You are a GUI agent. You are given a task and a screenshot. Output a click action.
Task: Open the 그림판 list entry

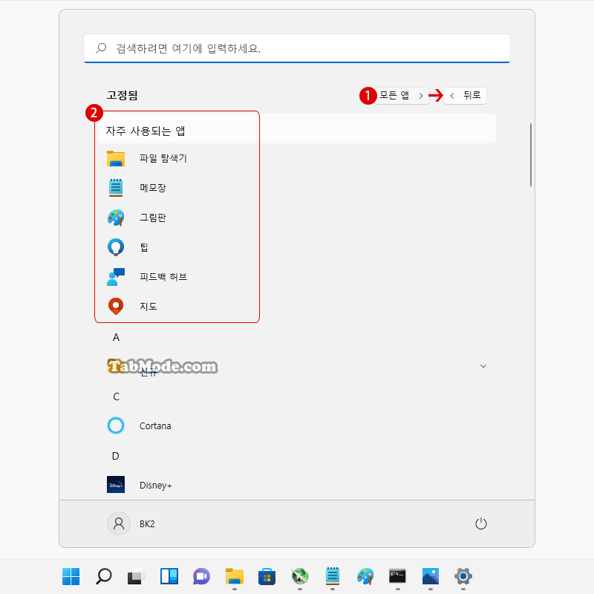pos(153,218)
